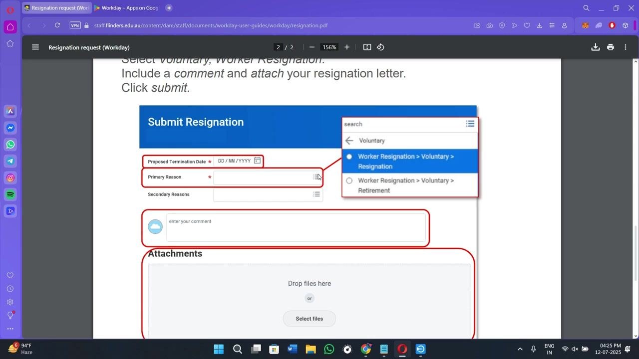639x359 pixels.
Task: Toggle the VPN badge in address bar
Action: [75, 25]
